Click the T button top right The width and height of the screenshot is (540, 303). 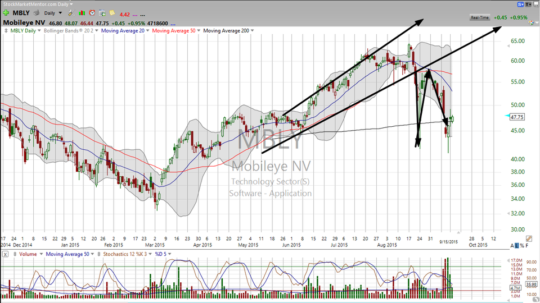coord(528,4)
